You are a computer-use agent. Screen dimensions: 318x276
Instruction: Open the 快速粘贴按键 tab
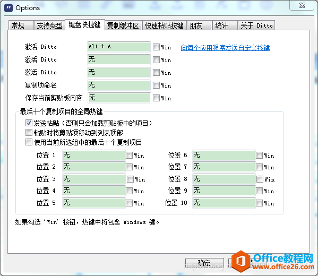pyautogui.click(x=164, y=25)
